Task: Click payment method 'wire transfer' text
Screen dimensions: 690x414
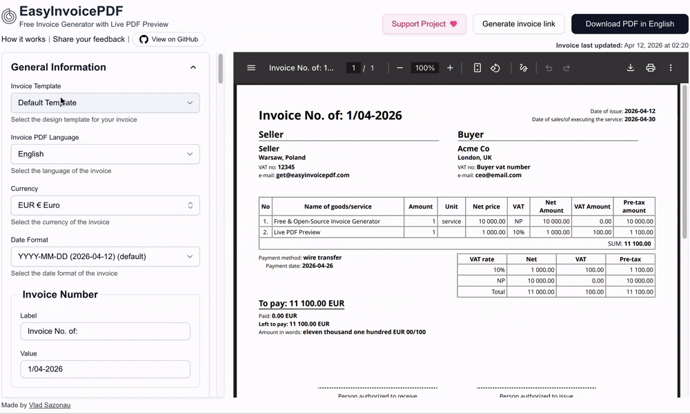Action: (x=322, y=258)
